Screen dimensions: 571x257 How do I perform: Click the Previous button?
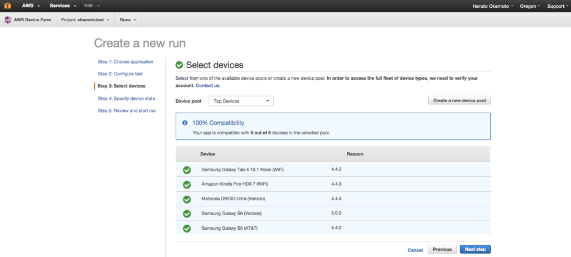click(442, 249)
